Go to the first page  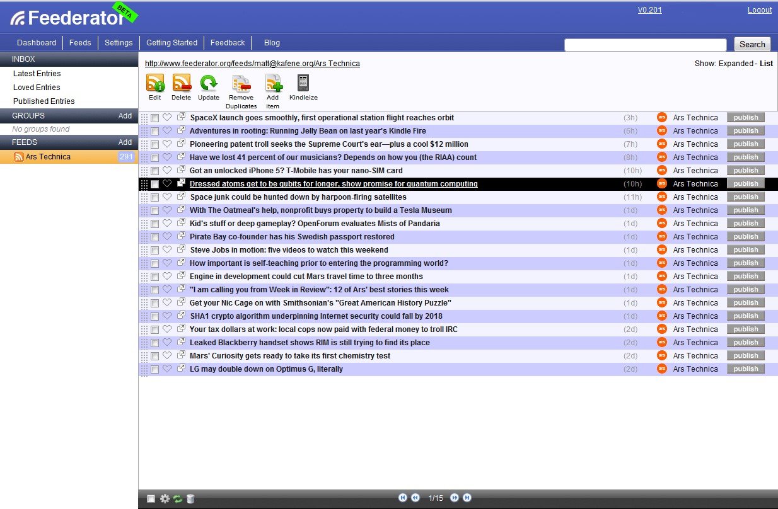click(403, 498)
